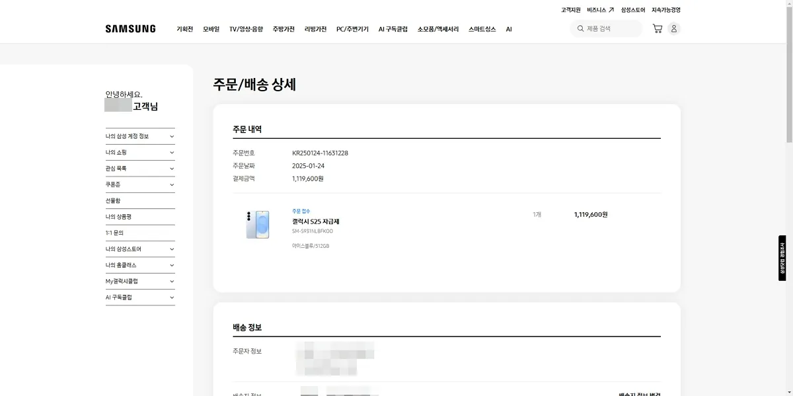Go to Samsung home via logo
The height and width of the screenshot is (396, 793).
(130, 29)
